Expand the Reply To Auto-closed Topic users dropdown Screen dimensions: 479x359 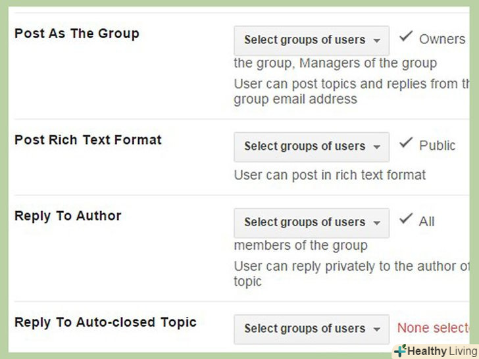pyautogui.click(x=311, y=329)
